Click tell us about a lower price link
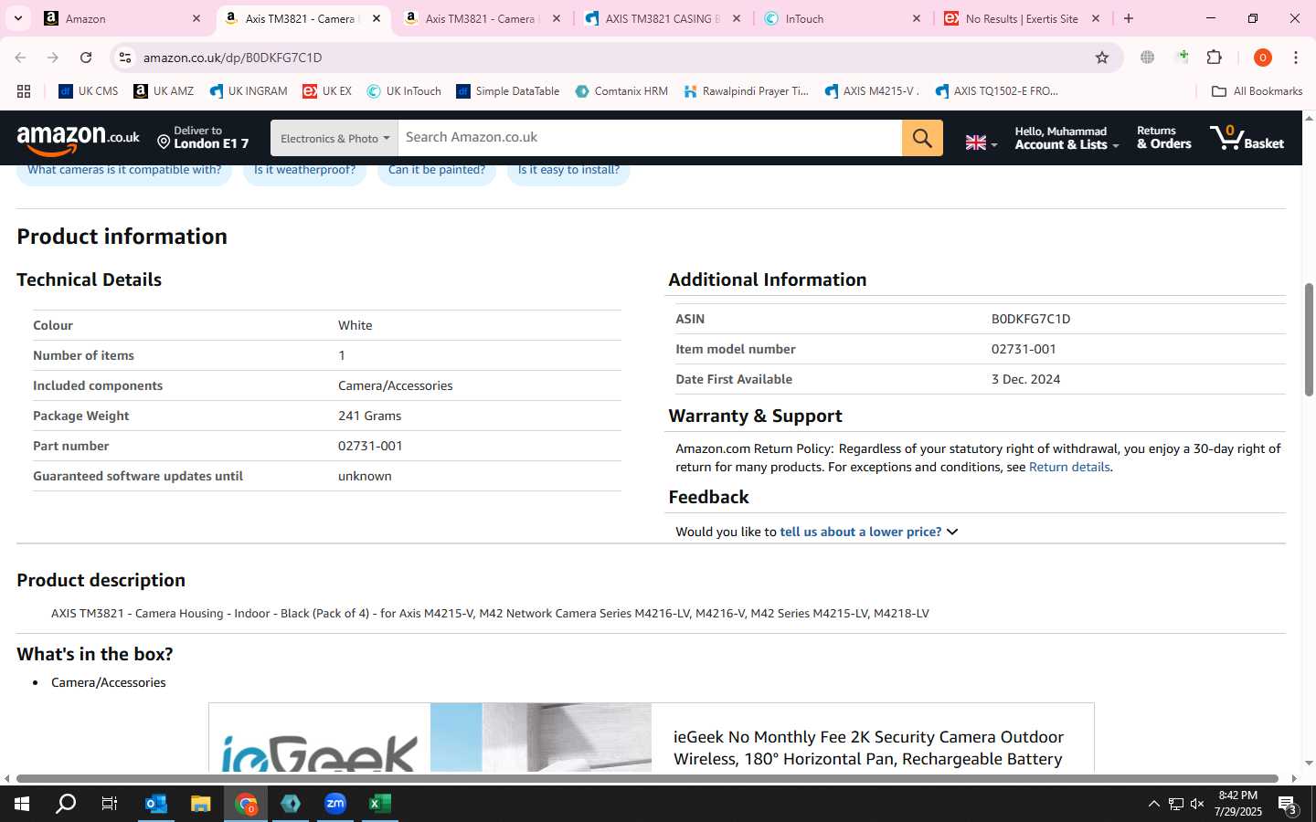Image resolution: width=1316 pixels, height=822 pixels. click(x=860, y=532)
